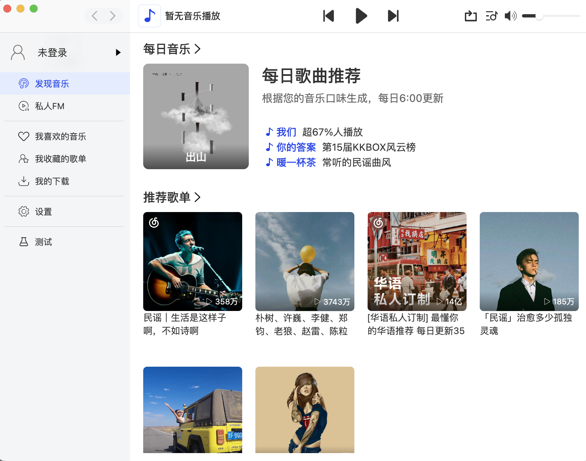This screenshot has width=586, height=461.
Task: Click the title 朴树、许巍、李健
Action: [302, 324]
